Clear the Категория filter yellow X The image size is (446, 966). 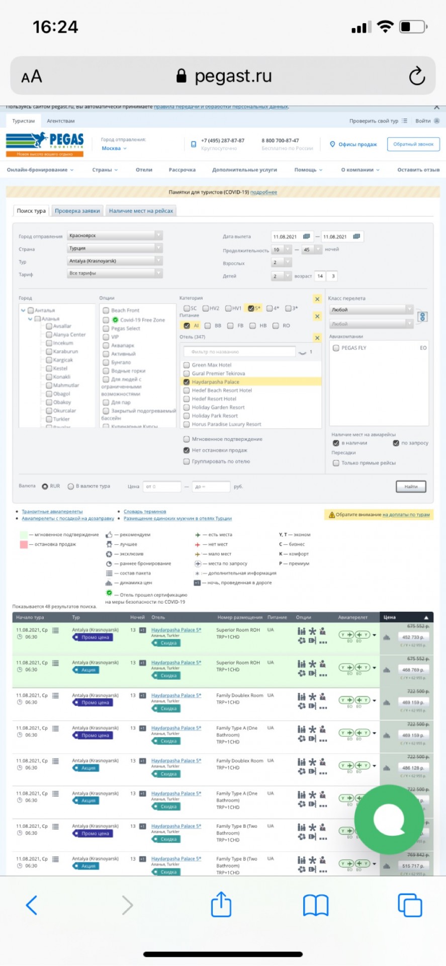pos(317,299)
